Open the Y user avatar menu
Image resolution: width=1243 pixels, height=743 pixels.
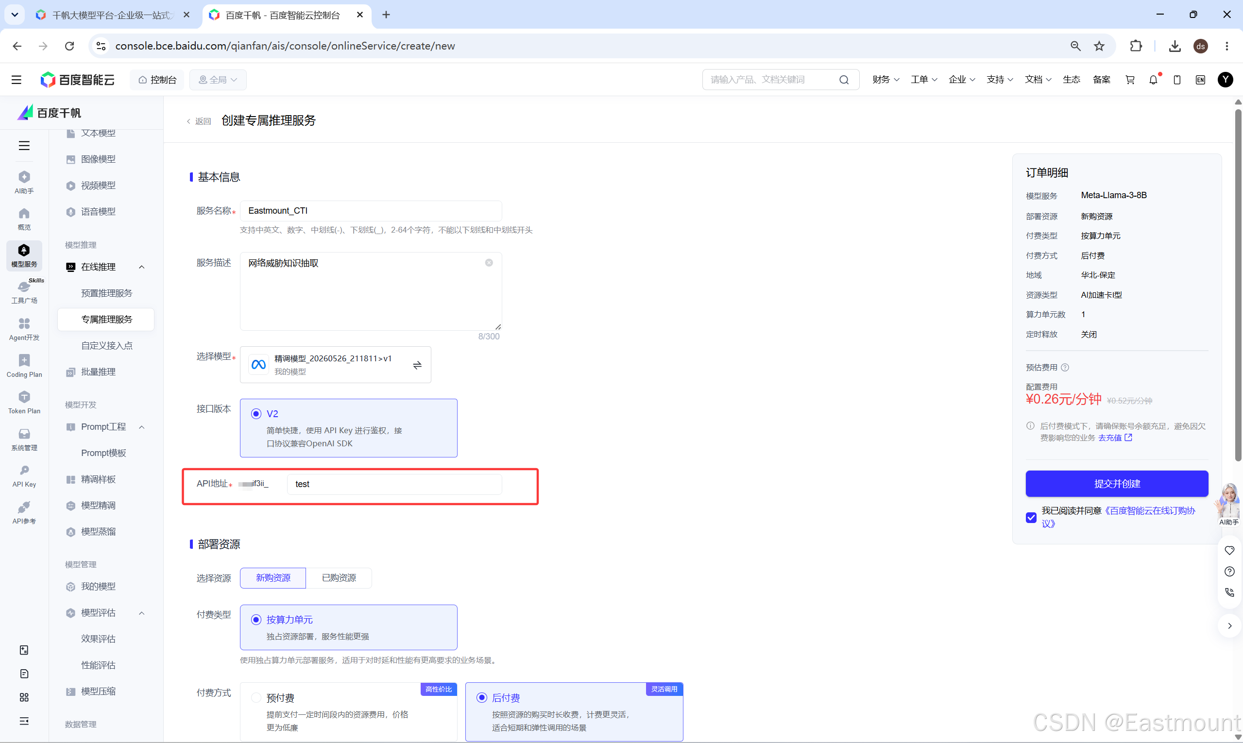(1226, 80)
